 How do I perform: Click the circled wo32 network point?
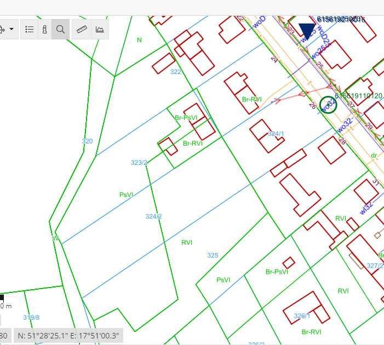(328, 105)
